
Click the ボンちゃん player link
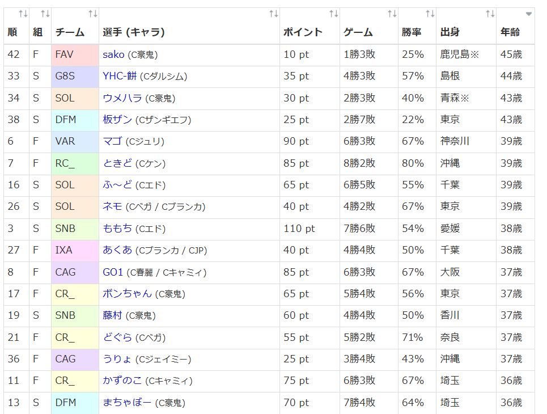128,294
